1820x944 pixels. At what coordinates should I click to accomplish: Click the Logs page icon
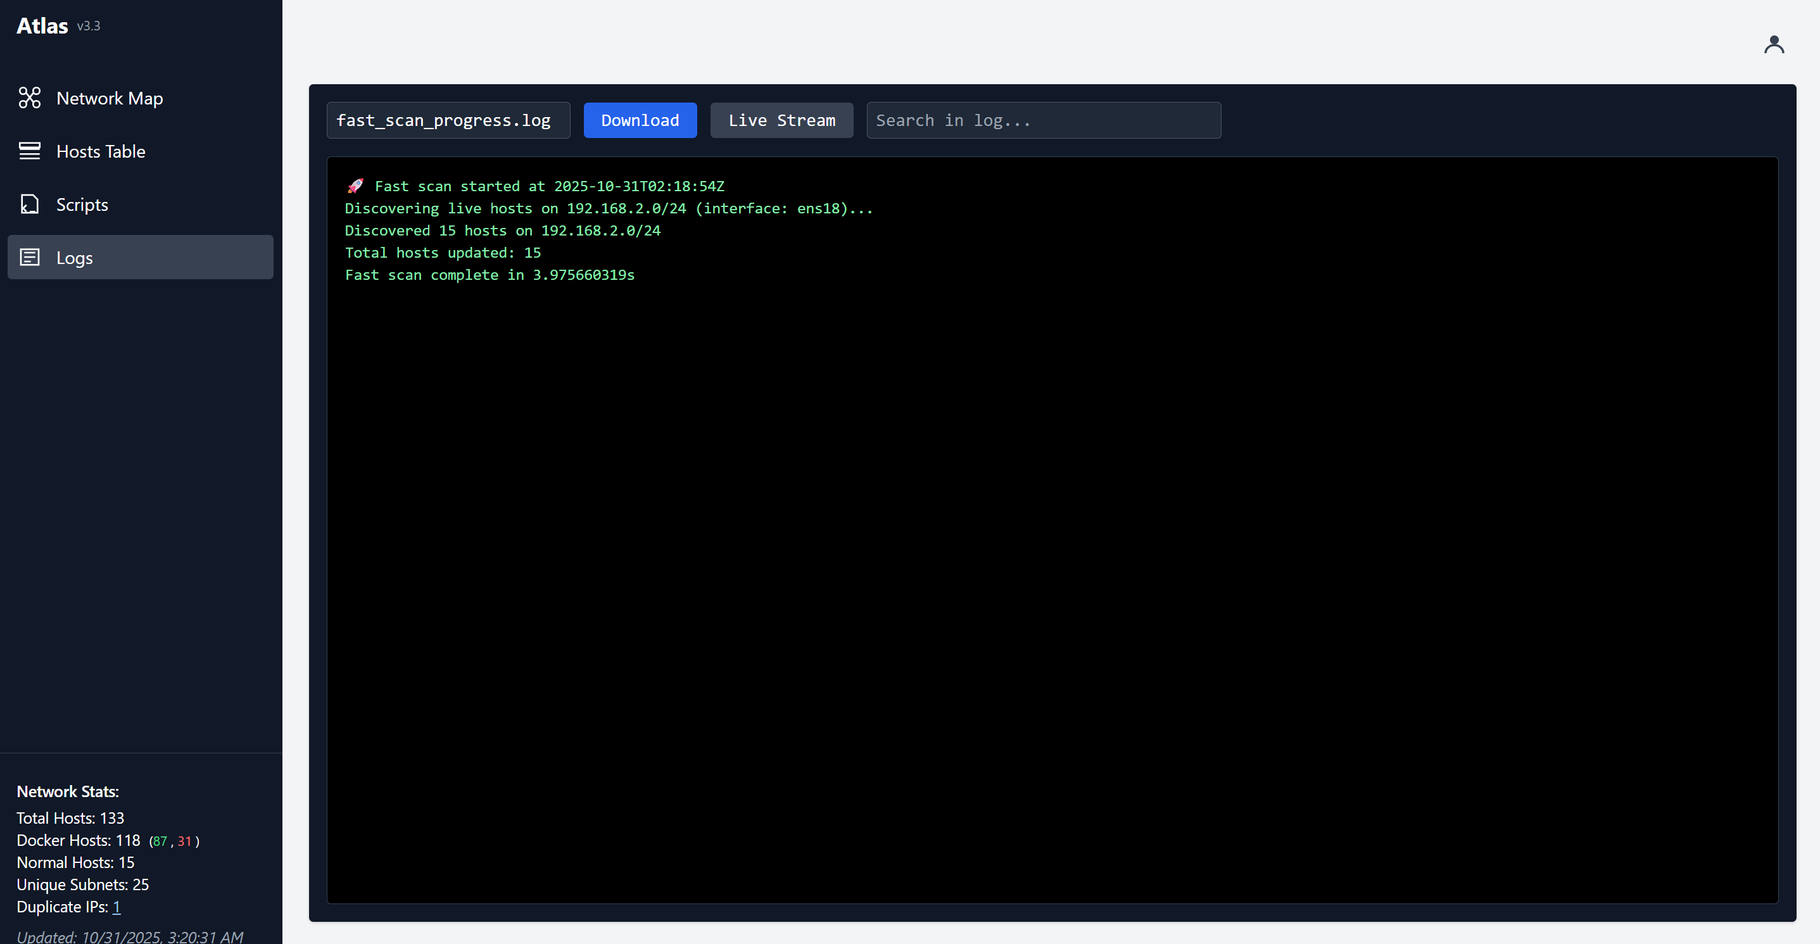click(30, 257)
